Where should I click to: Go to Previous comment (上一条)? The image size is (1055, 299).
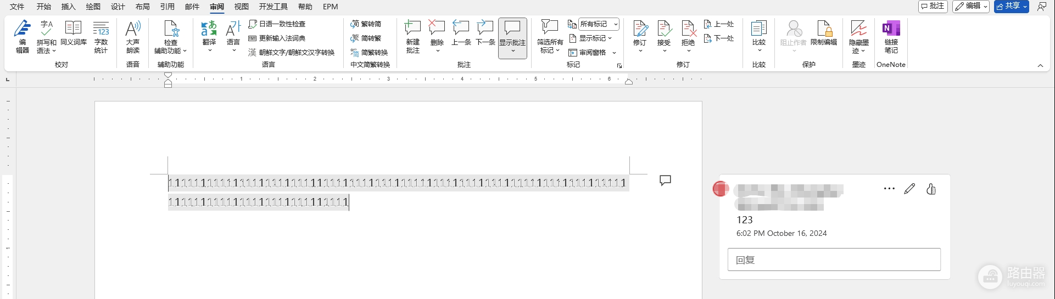[461, 33]
